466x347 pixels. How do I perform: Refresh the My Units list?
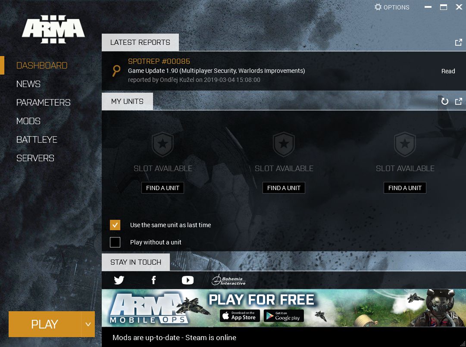point(445,101)
